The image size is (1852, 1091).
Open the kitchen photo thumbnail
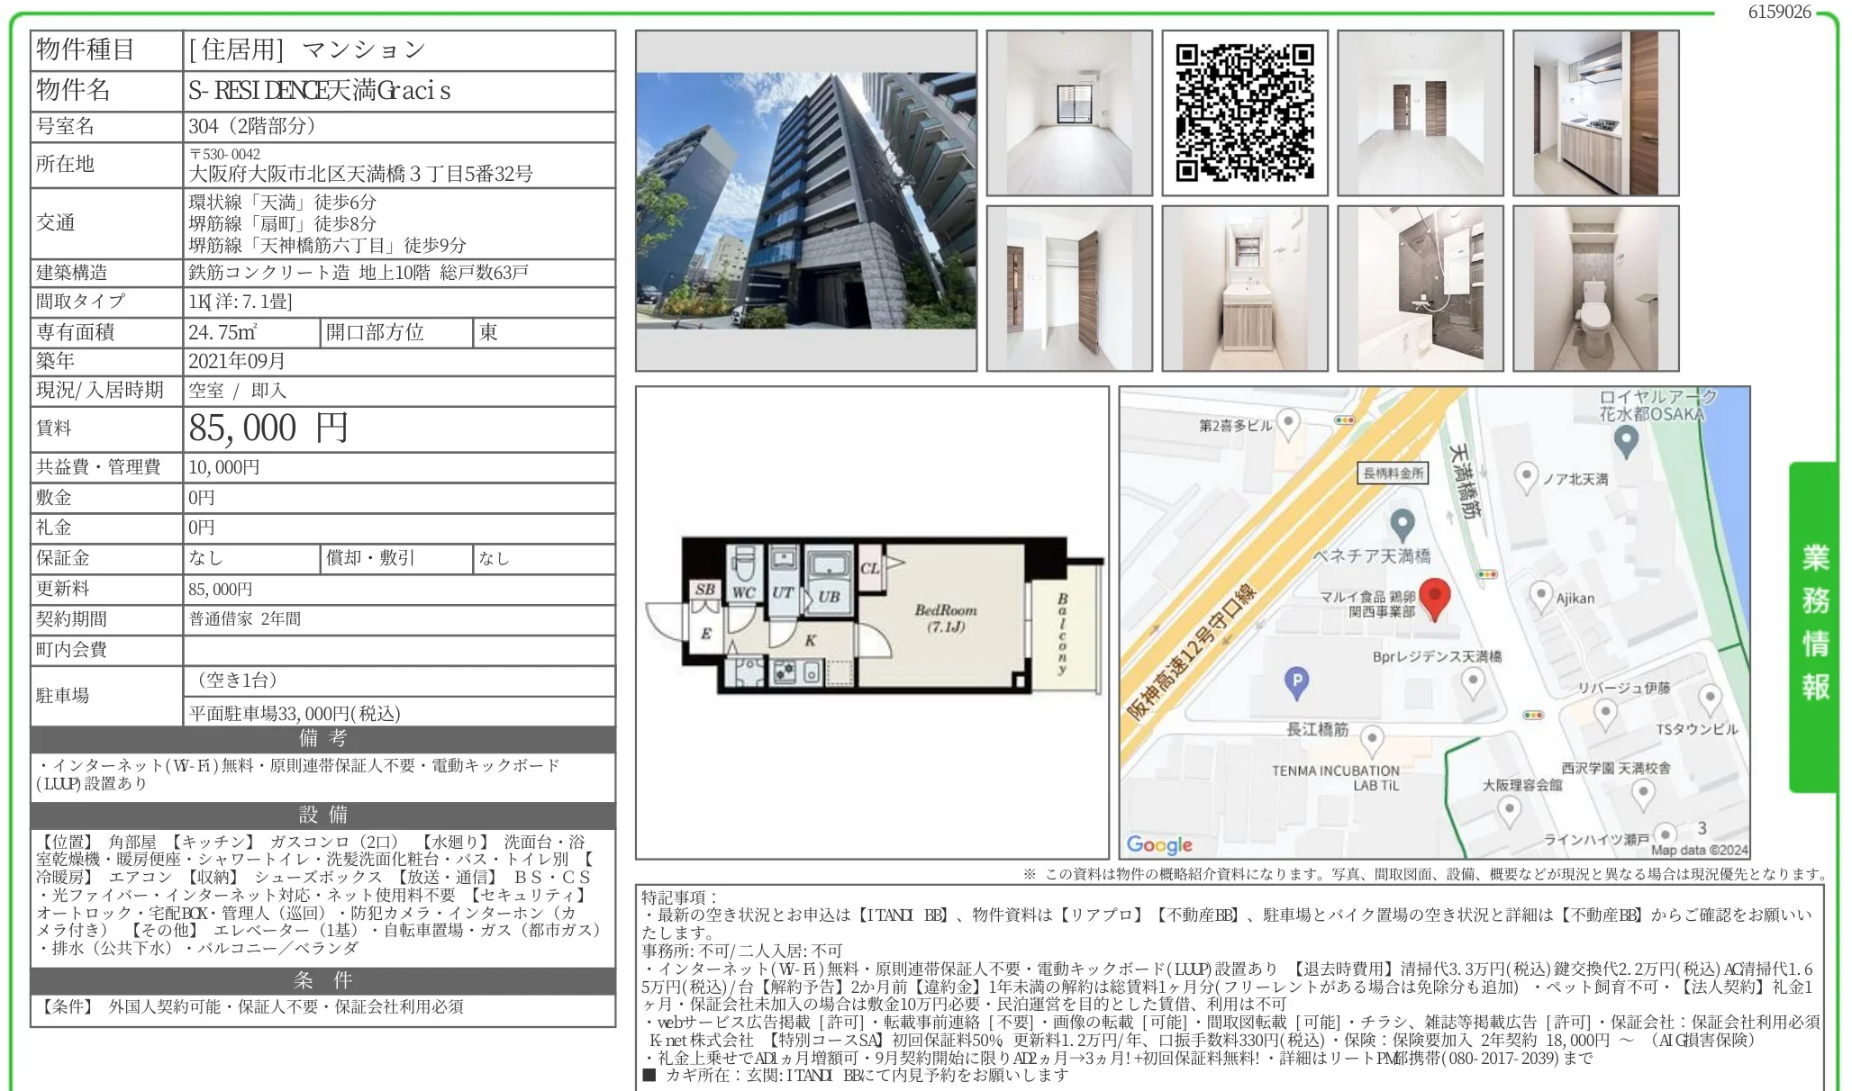pyautogui.click(x=1596, y=113)
